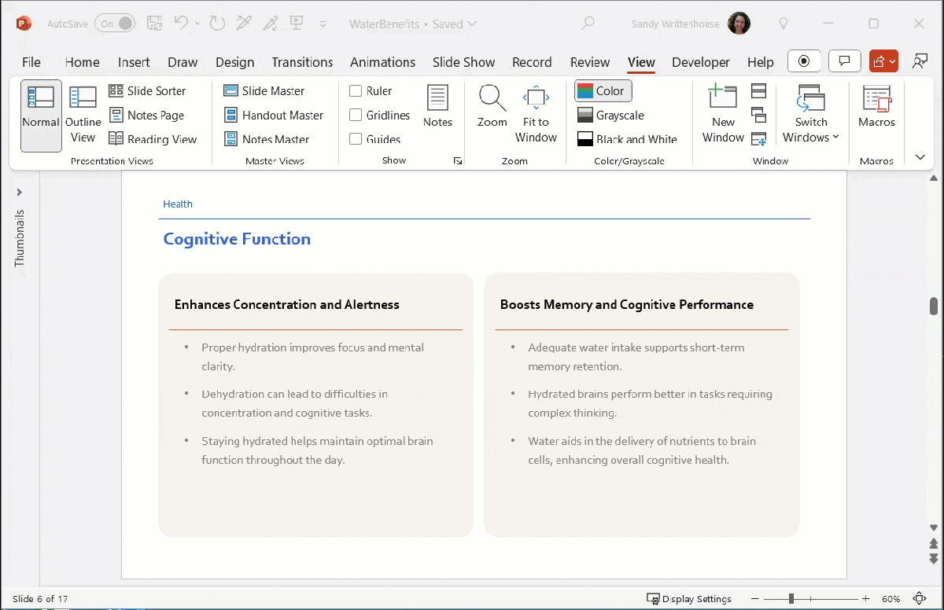
Task: Open the Slide Master view
Action: pos(264,91)
